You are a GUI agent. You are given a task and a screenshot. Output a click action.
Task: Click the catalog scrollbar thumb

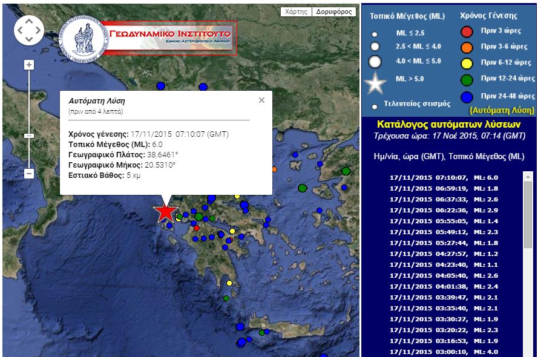528,212
